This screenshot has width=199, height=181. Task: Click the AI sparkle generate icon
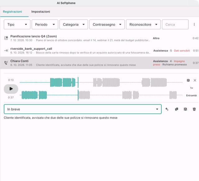(x=167, y=109)
